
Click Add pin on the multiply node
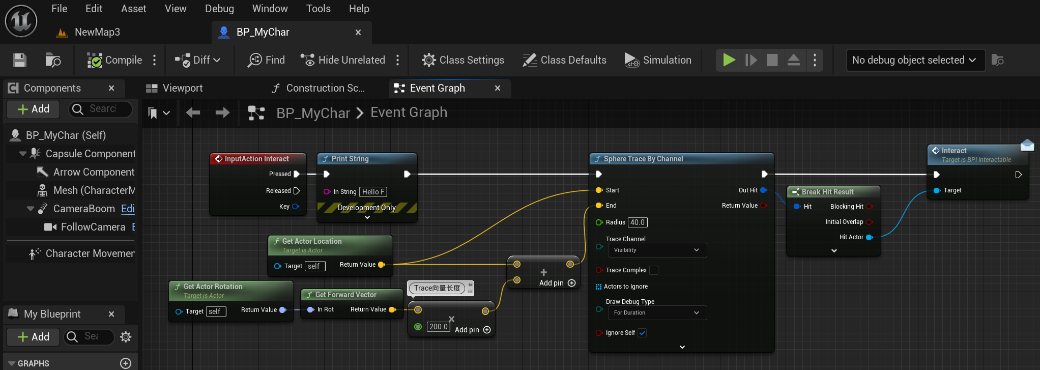[x=473, y=330]
